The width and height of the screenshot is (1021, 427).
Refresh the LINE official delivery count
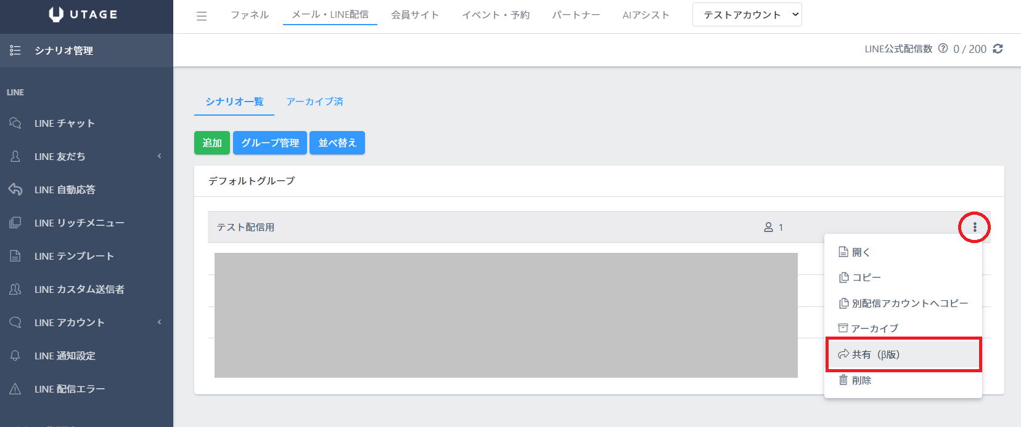point(998,49)
